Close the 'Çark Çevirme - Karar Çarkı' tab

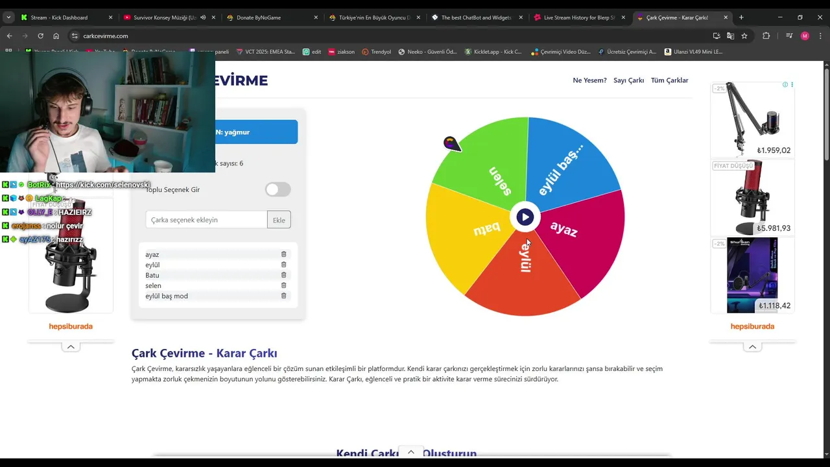click(726, 18)
